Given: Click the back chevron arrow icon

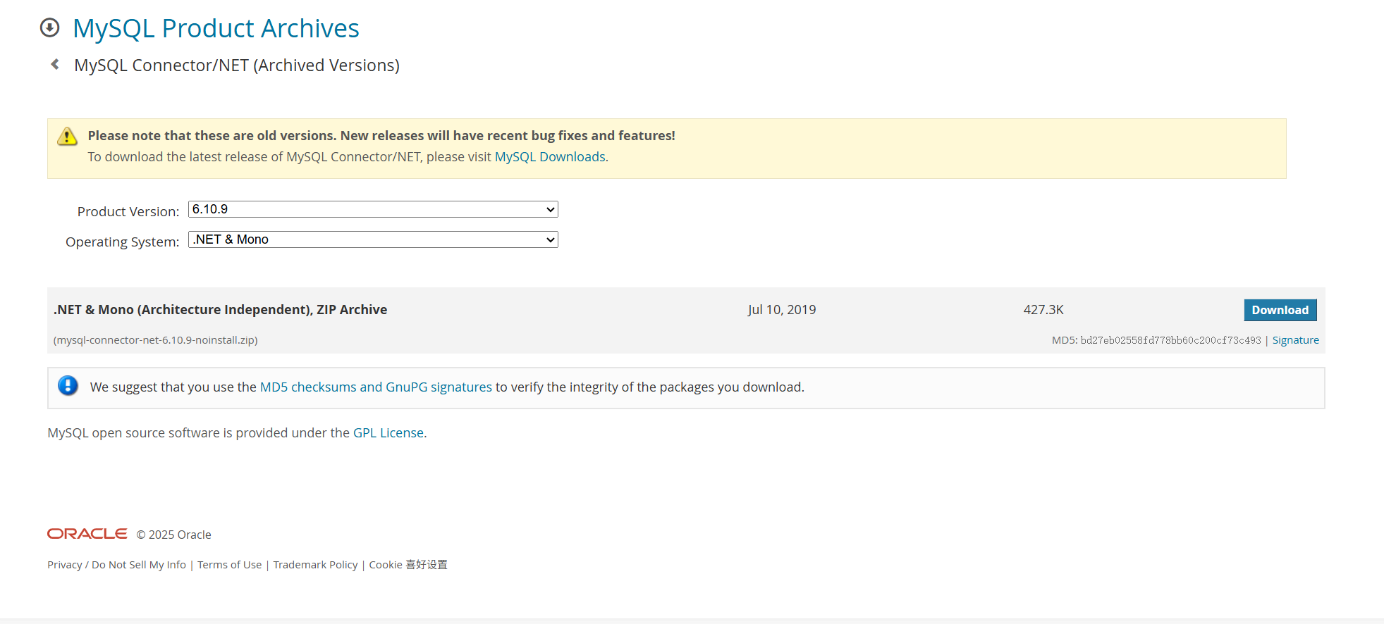Looking at the screenshot, I should pos(55,65).
